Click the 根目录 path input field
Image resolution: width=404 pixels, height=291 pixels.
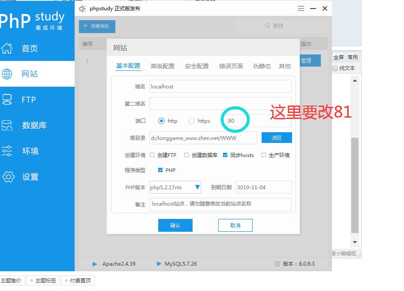(x=203, y=138)
